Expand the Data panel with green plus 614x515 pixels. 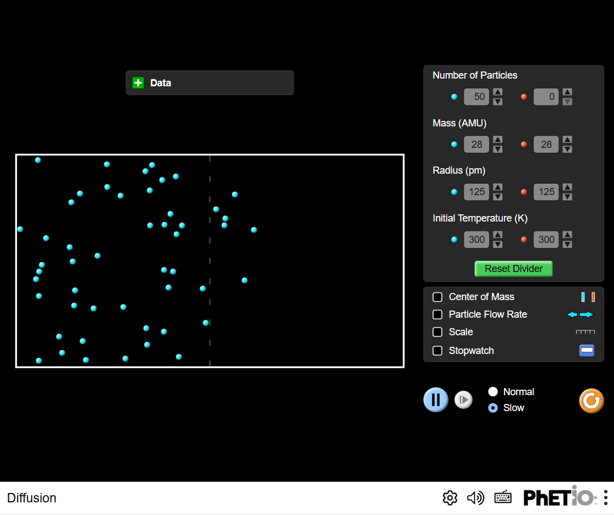138,83
